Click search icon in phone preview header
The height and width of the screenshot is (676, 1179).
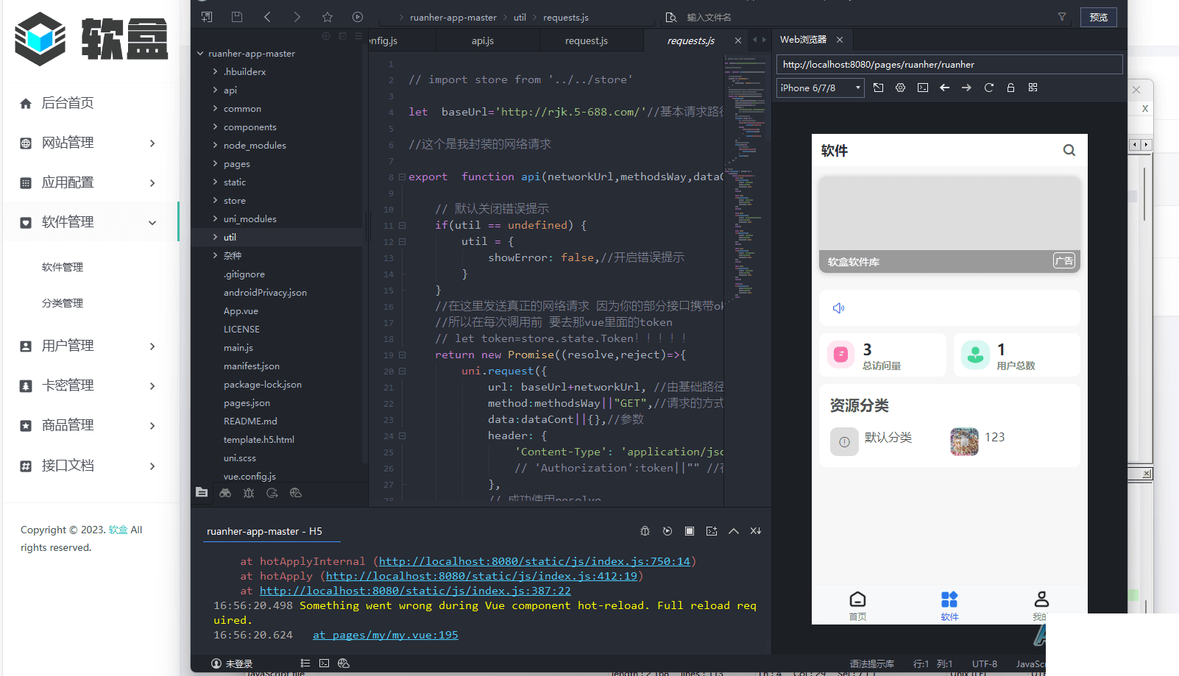coord(1069,151)
